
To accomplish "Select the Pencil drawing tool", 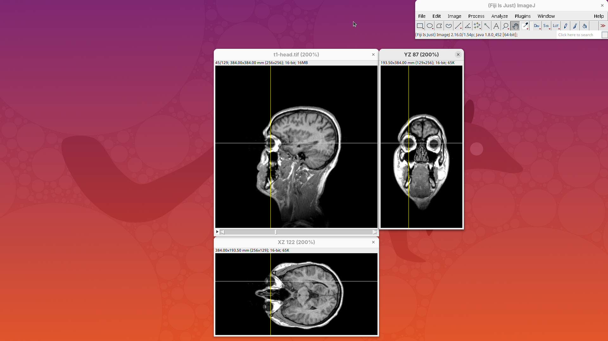I will click(x=566, y=26).
